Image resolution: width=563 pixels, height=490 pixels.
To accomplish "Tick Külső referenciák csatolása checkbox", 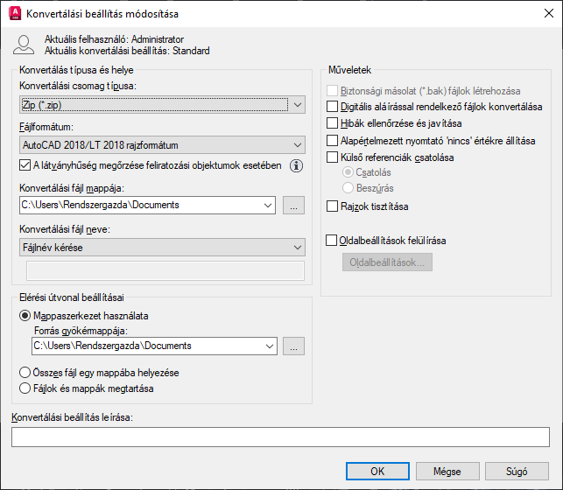I will pyautogui.click(x=332, y=157).
